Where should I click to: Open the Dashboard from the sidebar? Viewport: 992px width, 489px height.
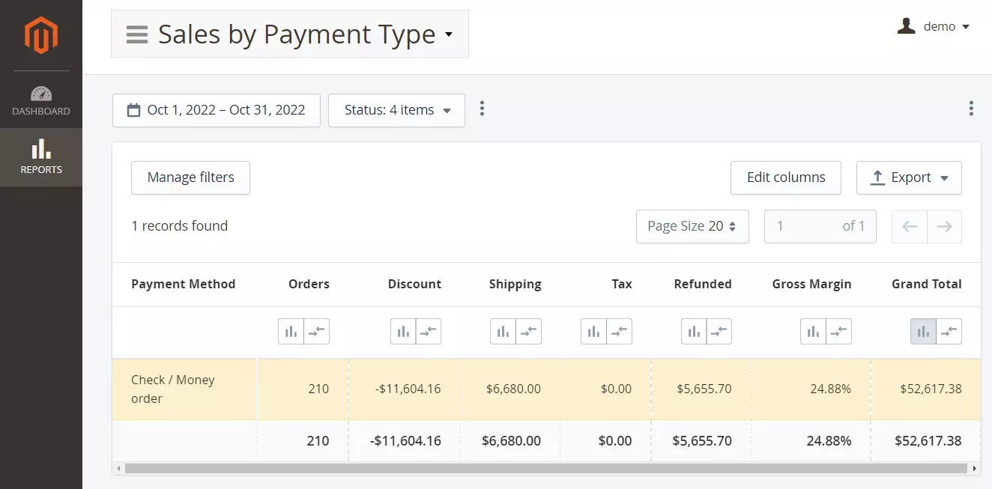[x=41, y=101]
